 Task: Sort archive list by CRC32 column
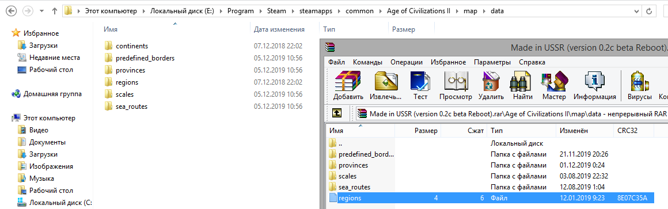click(x=632, y=131)
